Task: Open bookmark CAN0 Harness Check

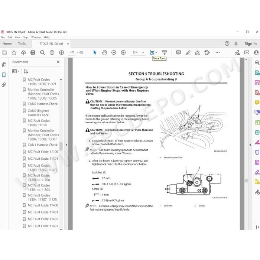Action: point(43,104)
